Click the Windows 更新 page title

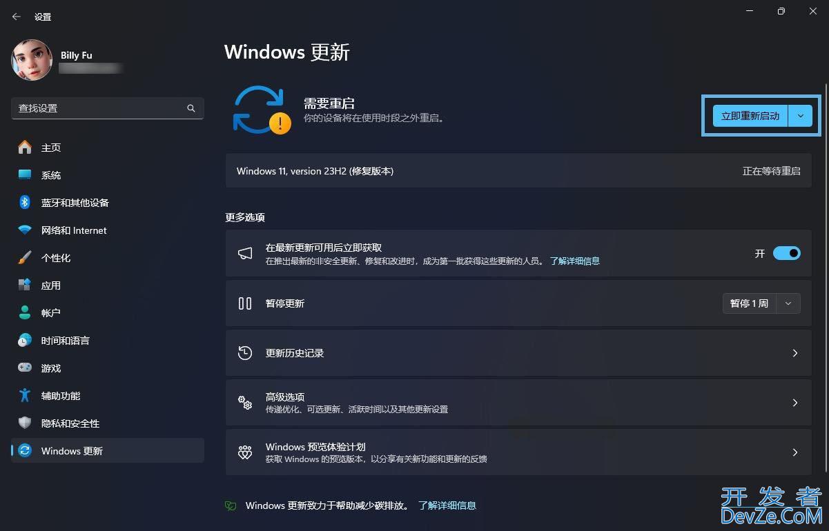(x=287, y=52)
